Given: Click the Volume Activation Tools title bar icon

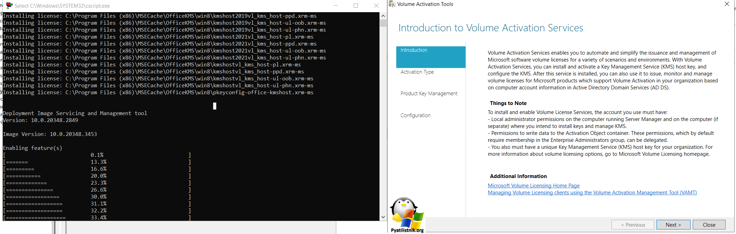Looking at the screenshot, I should (392, 4).
